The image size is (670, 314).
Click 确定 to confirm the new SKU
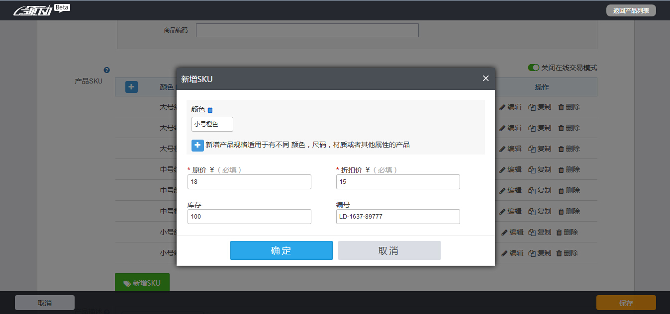click(x=281, y=250)
